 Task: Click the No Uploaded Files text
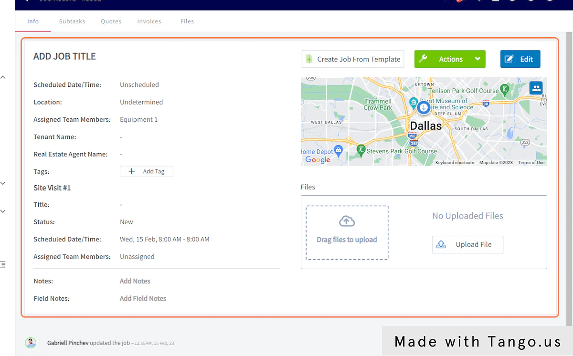tap(467, 216)
